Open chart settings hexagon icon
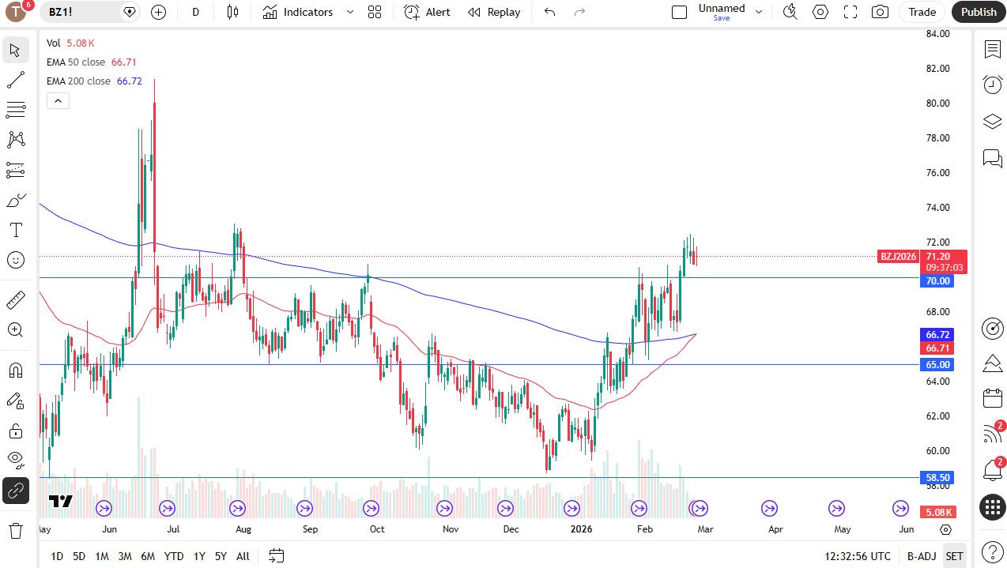Screen dimensions: 1007x568 pos(820,12)
